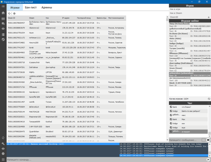Switch to the Бан-лист tab
Screen dimensions: 211x162
click(32, 7)
